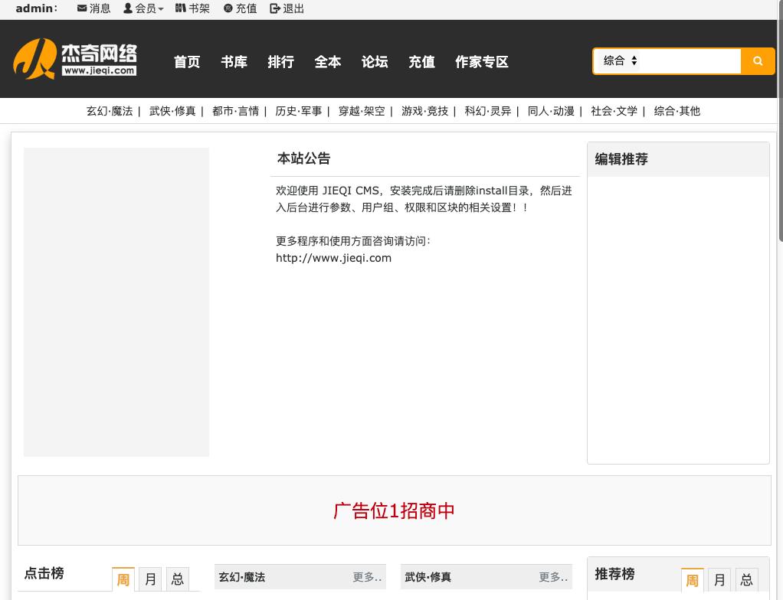Expand the 会员 dropdown caret

(161, 9)
